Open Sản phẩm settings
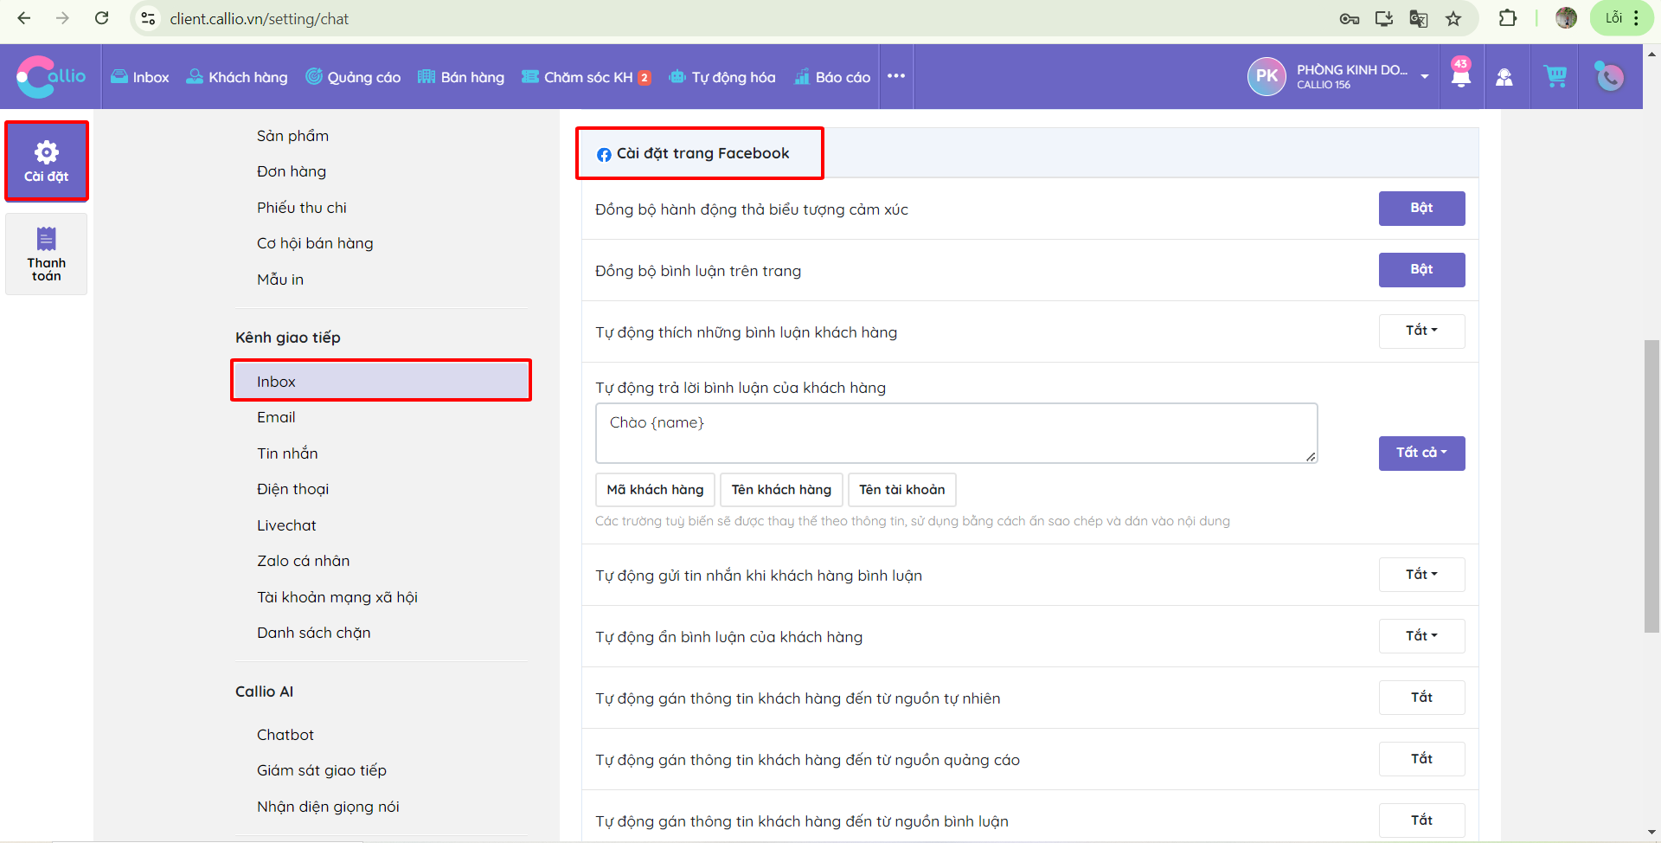 292,136
